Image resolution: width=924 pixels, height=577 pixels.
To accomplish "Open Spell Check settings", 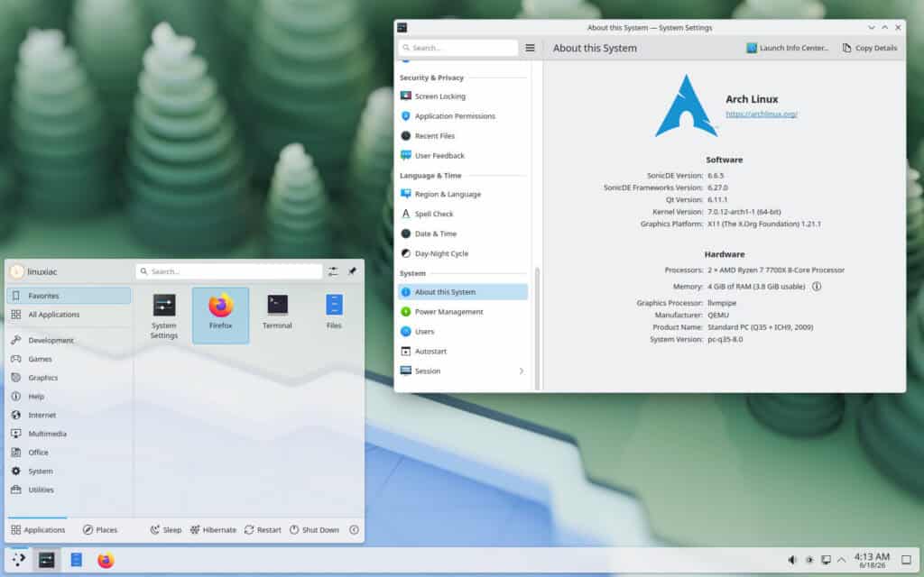I will 463,214.
